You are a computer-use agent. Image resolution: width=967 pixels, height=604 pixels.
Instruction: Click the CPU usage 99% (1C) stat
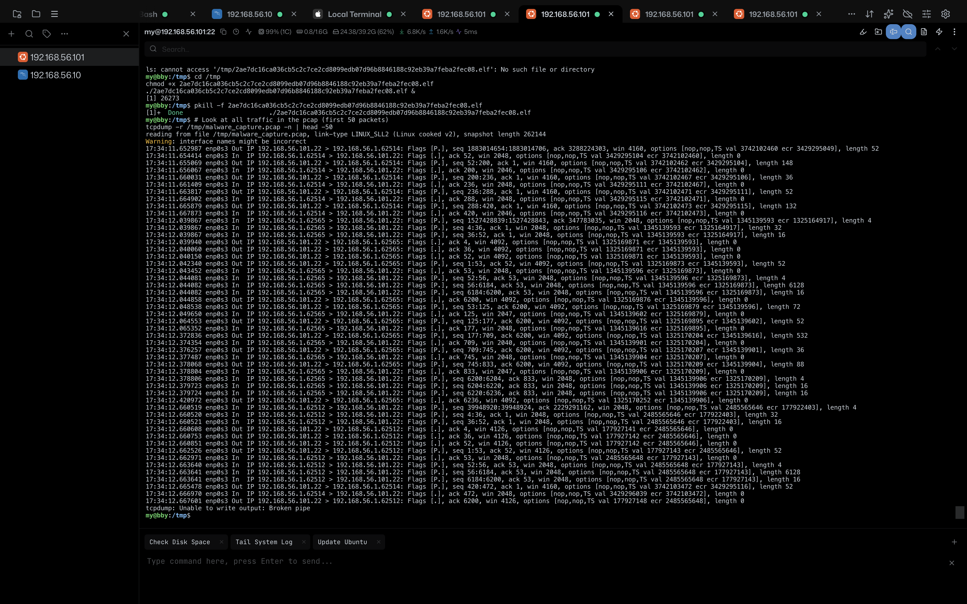point(275,32)
